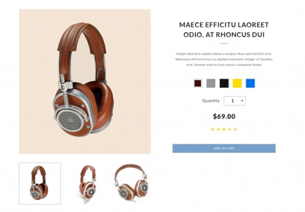Click the Quantity dropdown arrow
Screen dimensions: 305x212
click(x=242, y=101)
